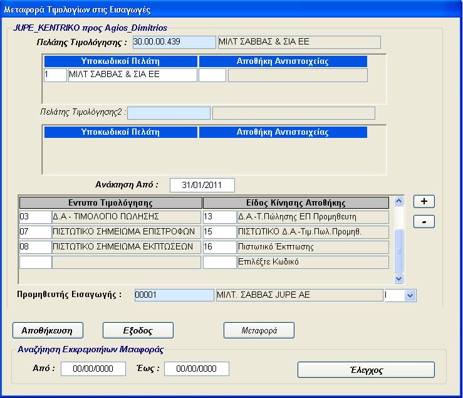Click supplier name ΜΙΛΤ. ΣΑΒΒΑΣ JUPE AE field

click(x=299, y=295)
